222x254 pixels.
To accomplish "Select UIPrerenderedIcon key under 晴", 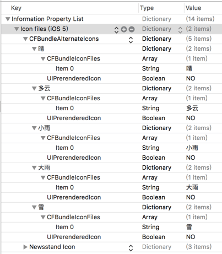I will click(74, 78).
